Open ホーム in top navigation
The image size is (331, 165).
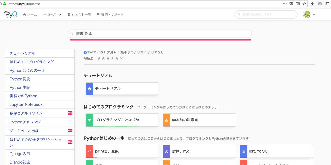[x=30, y=15]
